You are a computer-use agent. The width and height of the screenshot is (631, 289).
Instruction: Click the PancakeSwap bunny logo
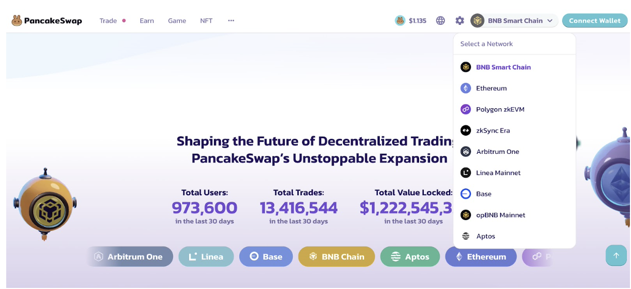click(x=17, y=21)
